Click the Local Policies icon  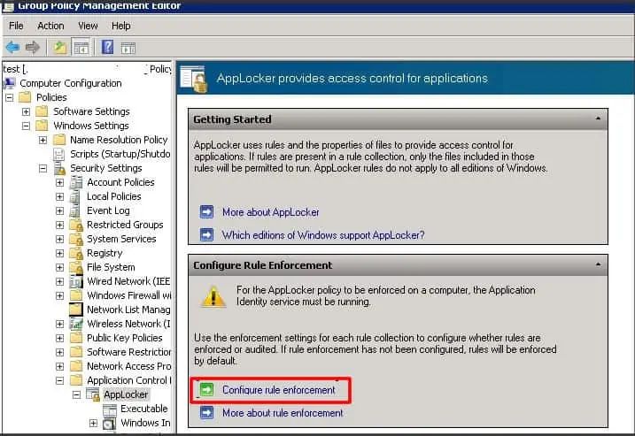click(76, 196)
